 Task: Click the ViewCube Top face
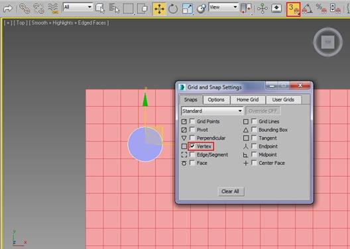327,42
